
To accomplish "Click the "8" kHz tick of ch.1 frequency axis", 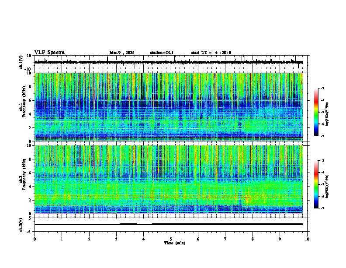I will click(x=30, y=87).
